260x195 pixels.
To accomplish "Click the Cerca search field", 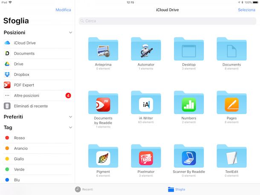I will point(168,21).
